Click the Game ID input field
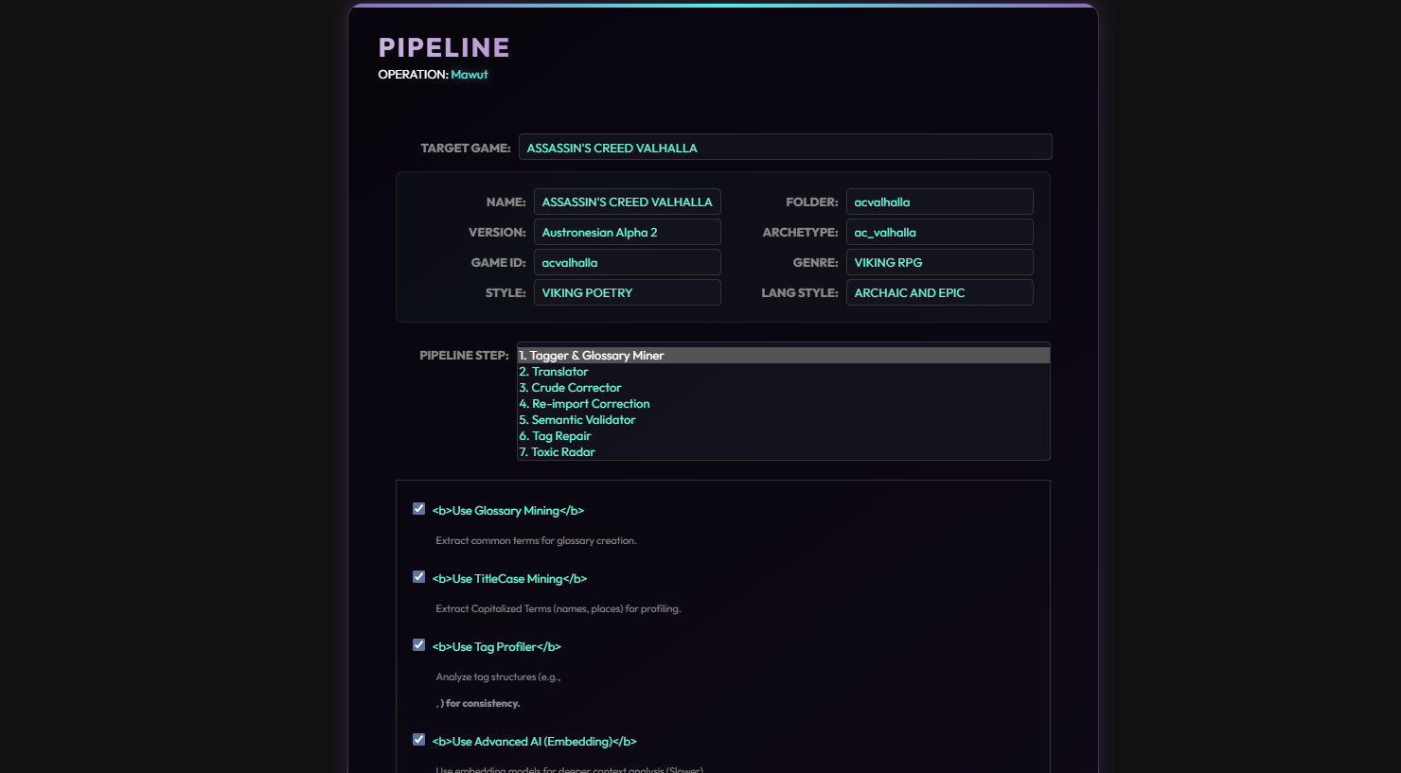1401x773 pixels. (627, 262)
